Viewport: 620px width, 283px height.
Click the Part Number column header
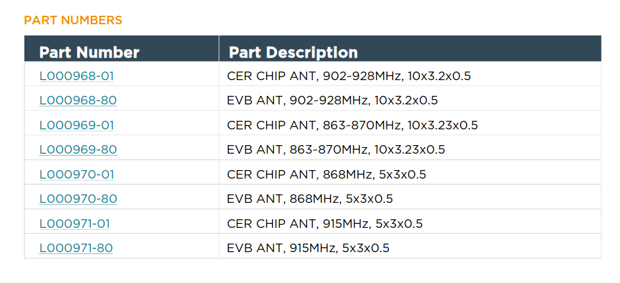89,53
